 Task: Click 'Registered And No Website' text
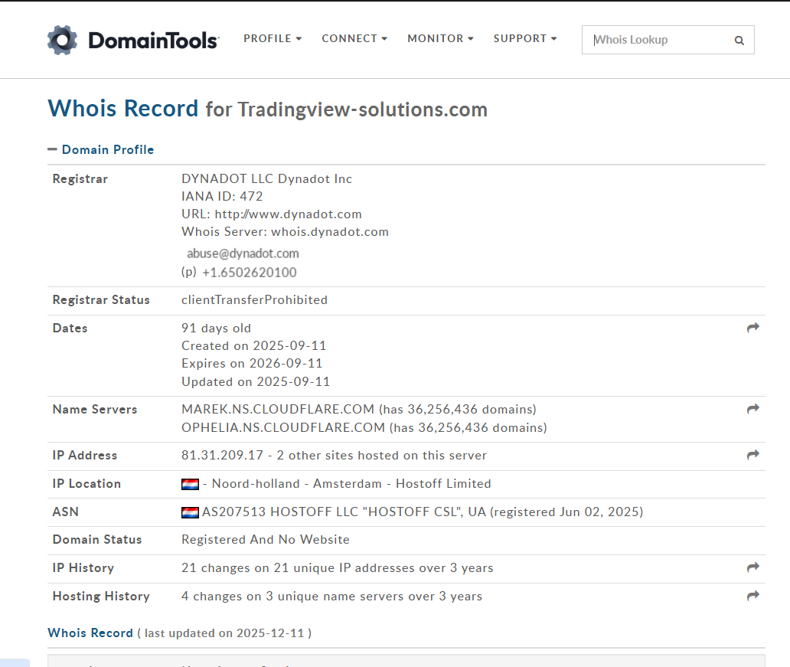click(266, 539)
